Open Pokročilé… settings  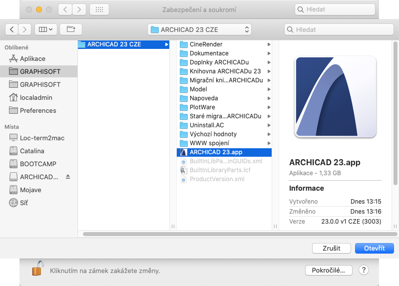(329, 270)
